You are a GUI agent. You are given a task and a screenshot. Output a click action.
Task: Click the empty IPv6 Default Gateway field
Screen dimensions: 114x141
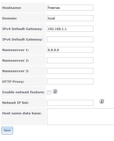coord(70,39)
